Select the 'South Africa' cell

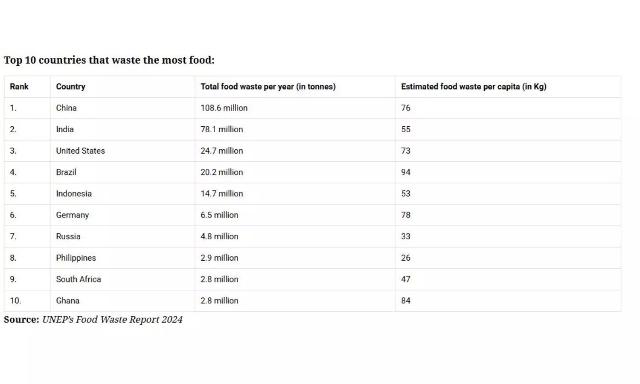click(79, 279)
